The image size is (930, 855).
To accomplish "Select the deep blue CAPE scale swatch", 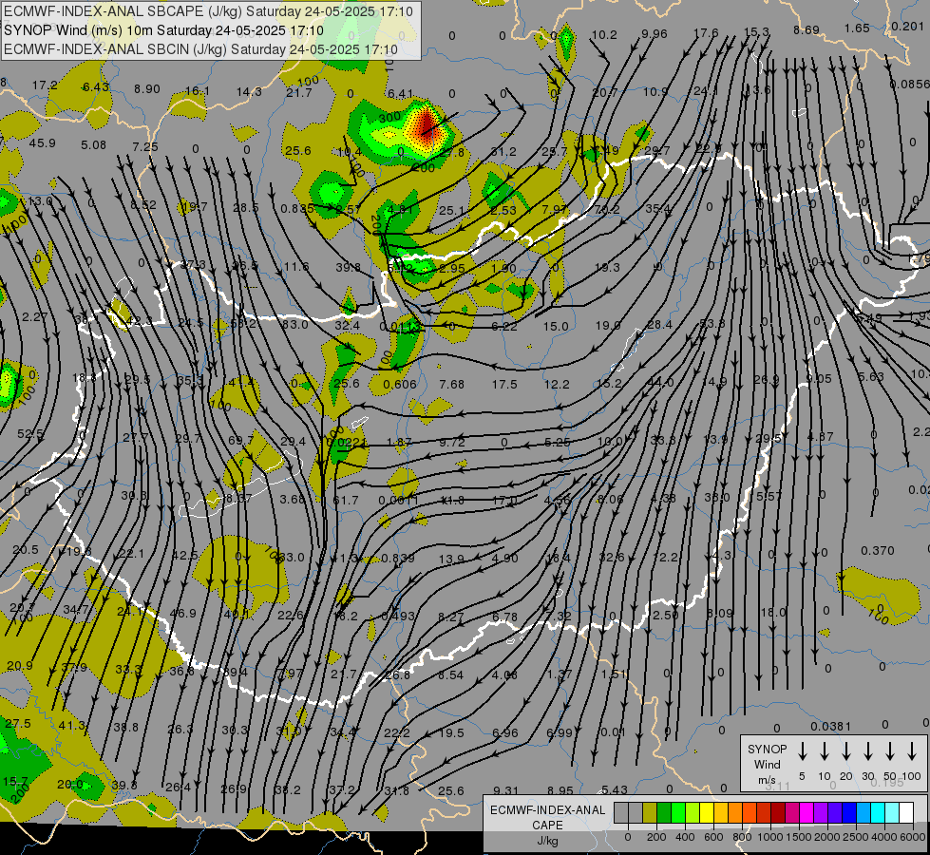I will (x=849, y=813).
